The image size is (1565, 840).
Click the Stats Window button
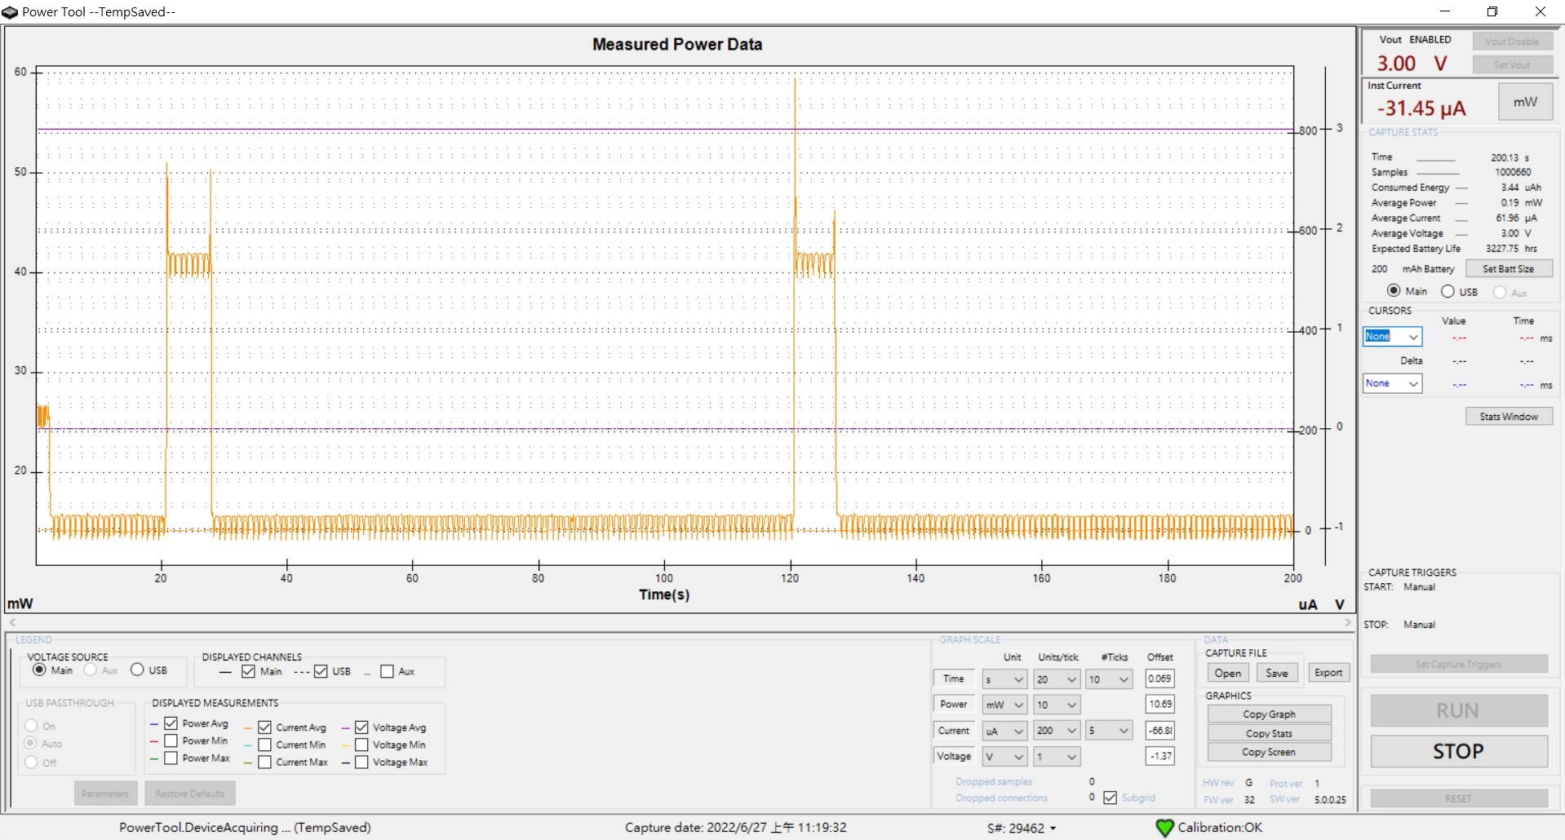point(1509,417)
